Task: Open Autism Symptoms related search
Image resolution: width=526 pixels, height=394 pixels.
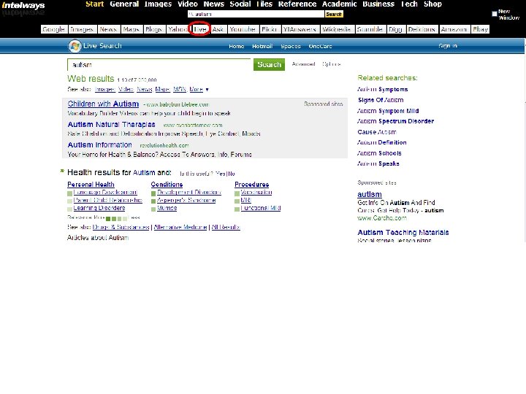Action: coord(382,90)
